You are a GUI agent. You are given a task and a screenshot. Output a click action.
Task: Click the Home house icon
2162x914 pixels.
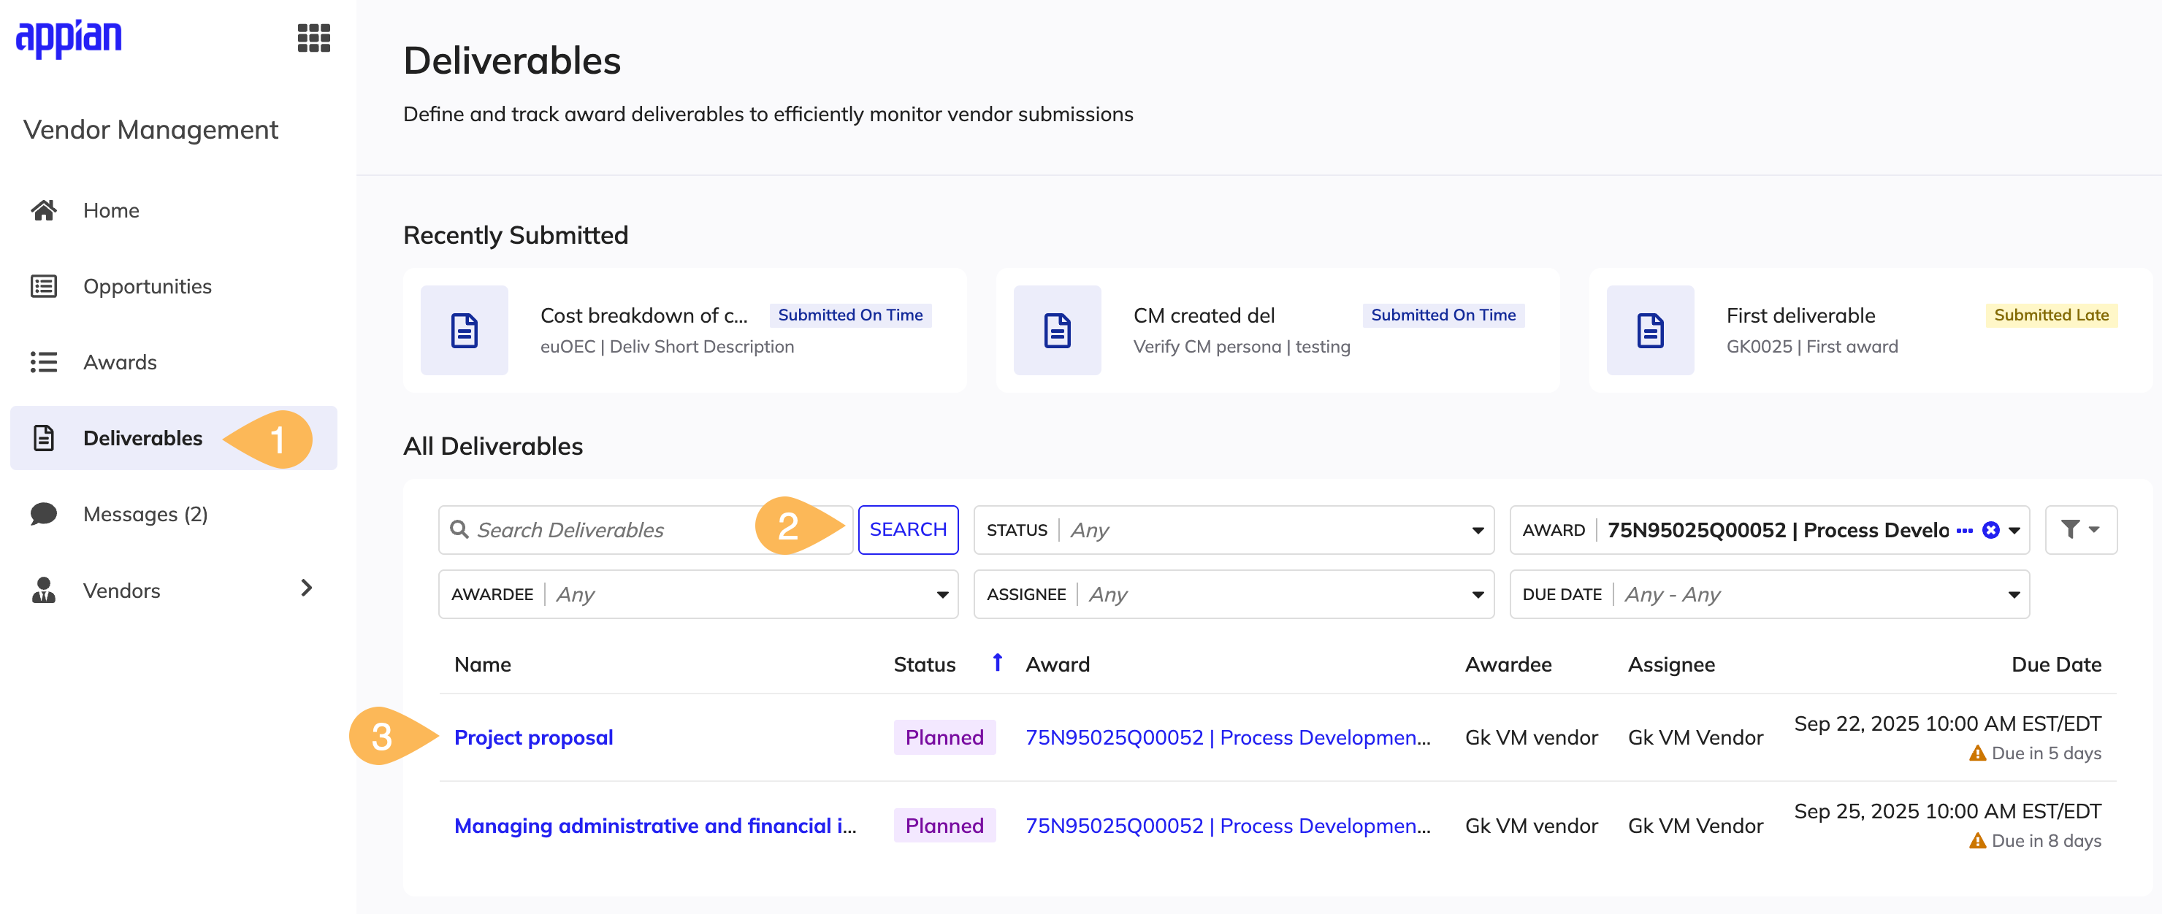pos(44,210)
